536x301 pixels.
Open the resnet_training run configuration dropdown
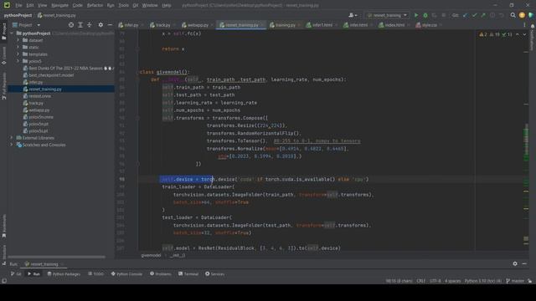pos(387,15)
